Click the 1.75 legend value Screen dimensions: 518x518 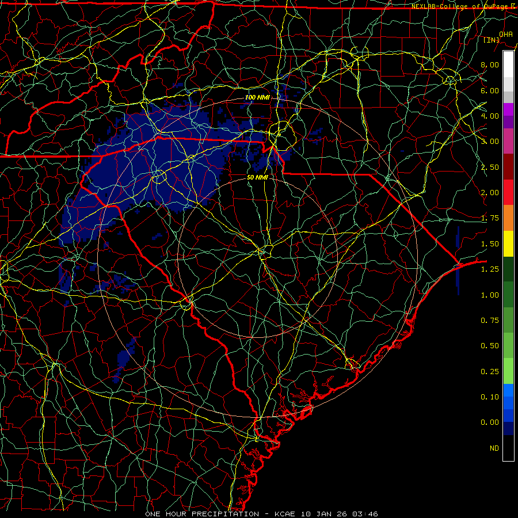pyautogui.click(x=490, y=218)
